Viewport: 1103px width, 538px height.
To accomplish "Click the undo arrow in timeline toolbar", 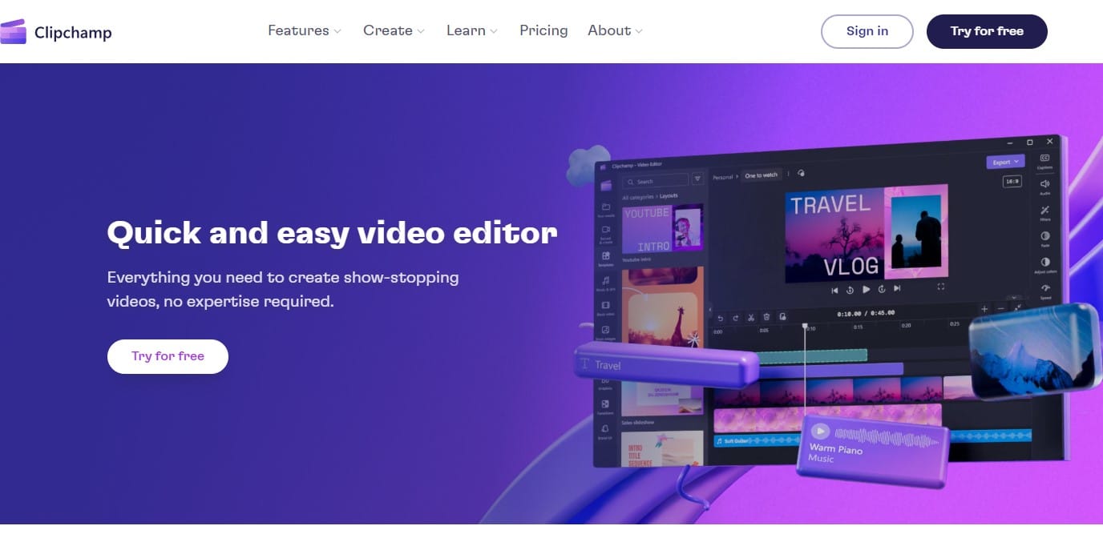I will tap(720, 318).
